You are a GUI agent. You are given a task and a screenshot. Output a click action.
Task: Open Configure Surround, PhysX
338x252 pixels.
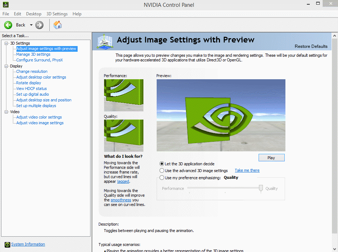coord(39,60)
